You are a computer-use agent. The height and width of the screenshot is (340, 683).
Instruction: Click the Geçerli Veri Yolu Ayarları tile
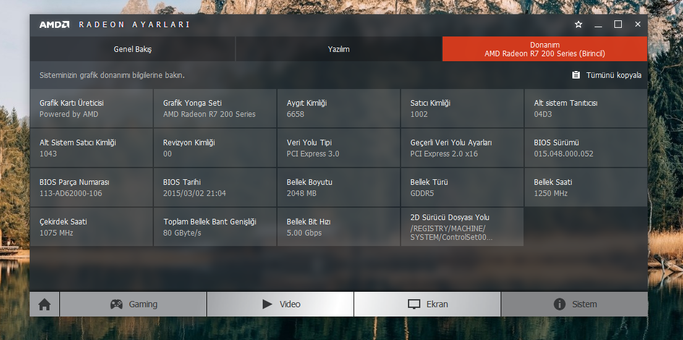point(462,148)
